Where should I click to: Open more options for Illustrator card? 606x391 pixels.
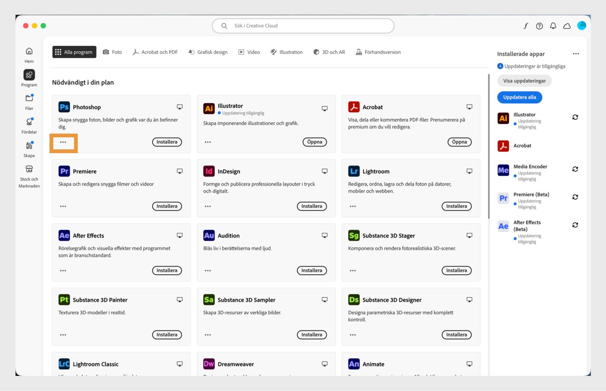[208, 142]
